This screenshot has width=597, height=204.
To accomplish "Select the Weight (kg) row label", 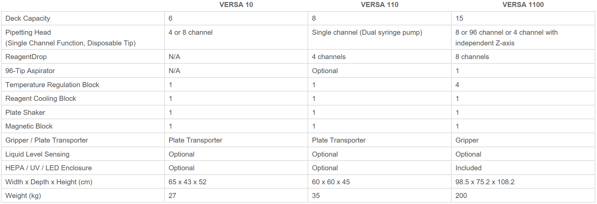I will 23,196.
